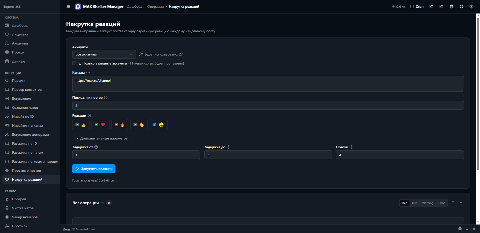
Task: Uncheck the red heart reaction checkbox
Action: (96, 124)
